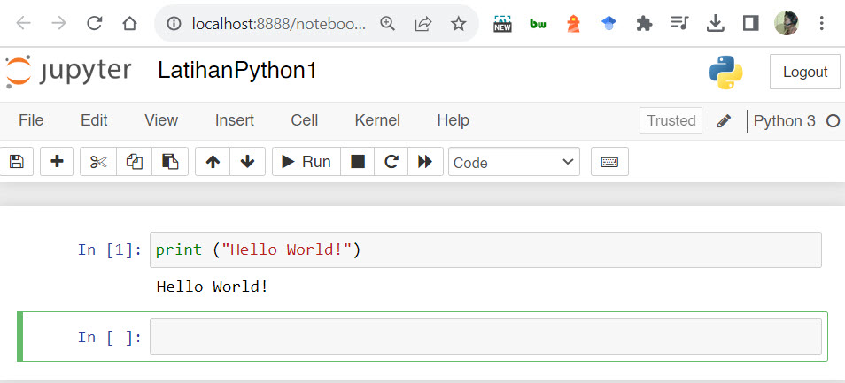This screenshot has height=383, width=845.
Task: Click the Run button in toolbar
Action: click(306, 161)
